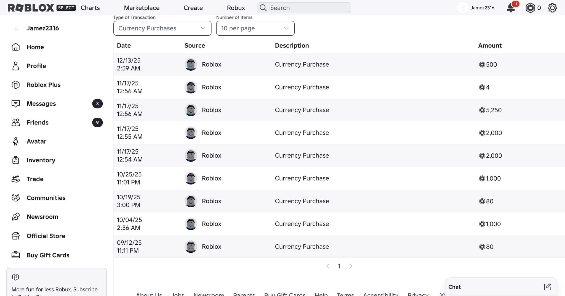Open the Messages sidebar icon
Screen dimensions: 565x296
[16, 104]
